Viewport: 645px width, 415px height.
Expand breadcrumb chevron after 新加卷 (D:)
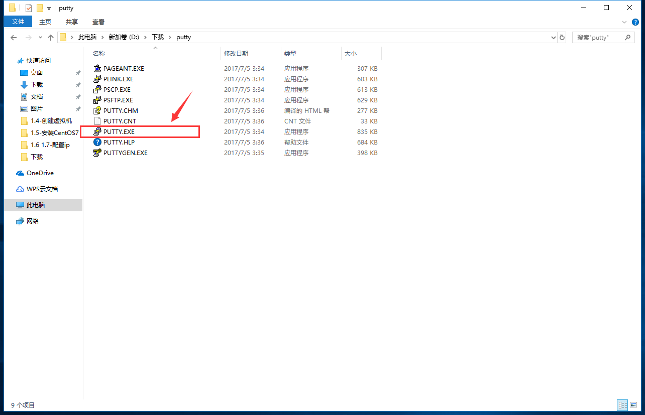[146, 37]
